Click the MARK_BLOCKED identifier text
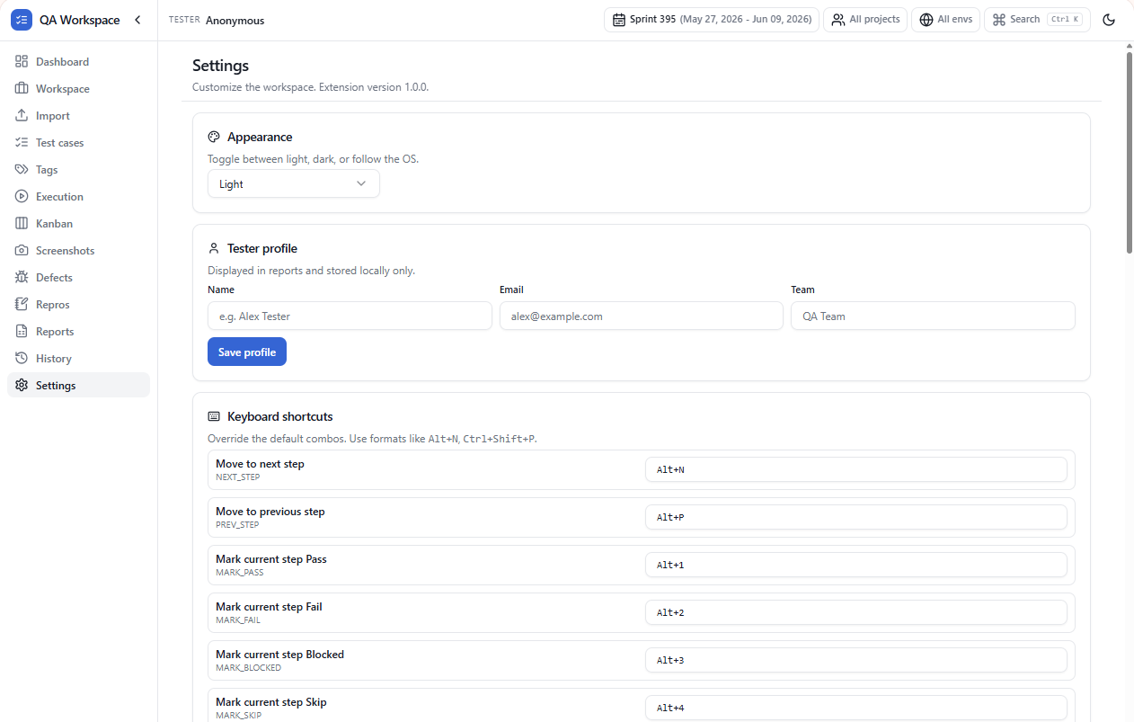The image size is (1134, 722). [x=249, y=668]
